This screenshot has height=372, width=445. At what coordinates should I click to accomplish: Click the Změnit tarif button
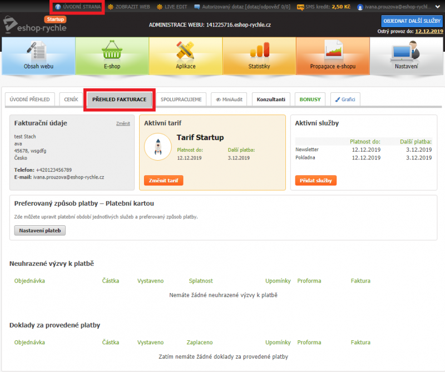pos(164,181)
